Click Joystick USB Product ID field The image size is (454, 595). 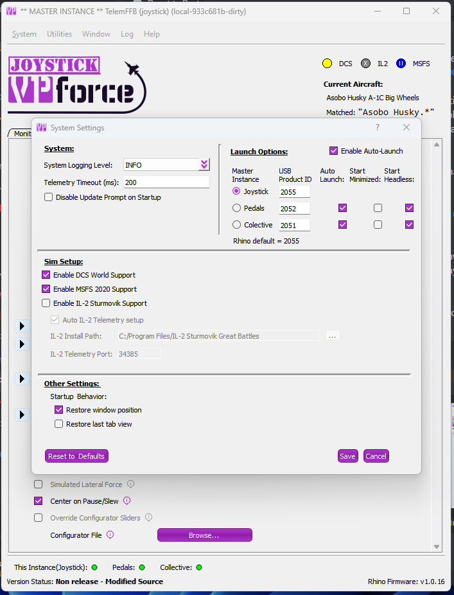(294, 191)
